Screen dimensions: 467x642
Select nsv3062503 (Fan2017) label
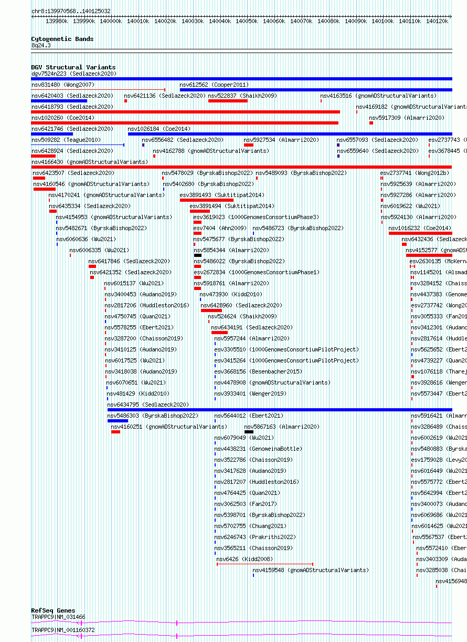coord(246,504)
